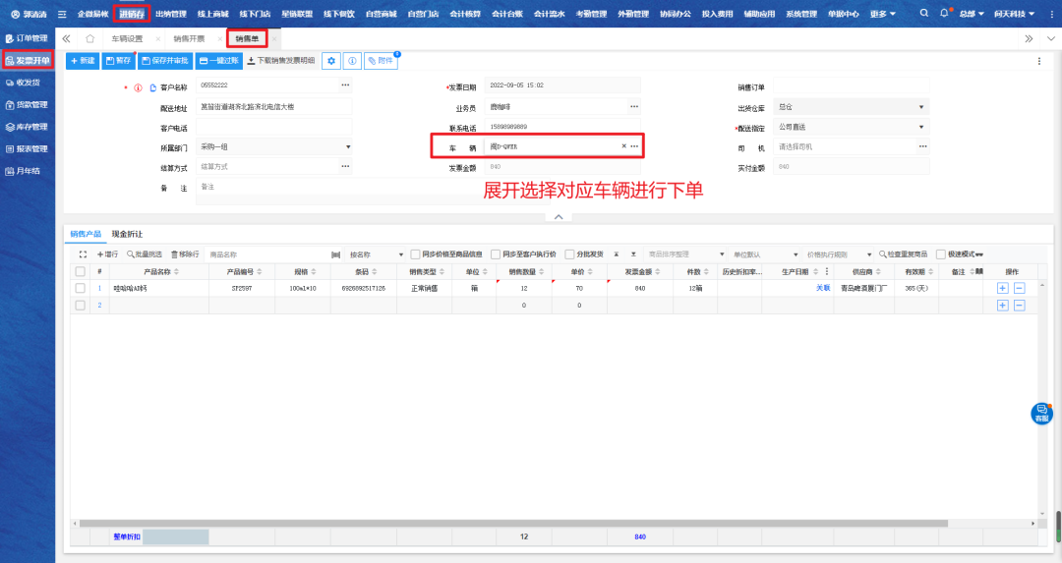The image size is (1062, 563).
Task: Open 库存管理 in the left sidebar
Action: (27, 127)
